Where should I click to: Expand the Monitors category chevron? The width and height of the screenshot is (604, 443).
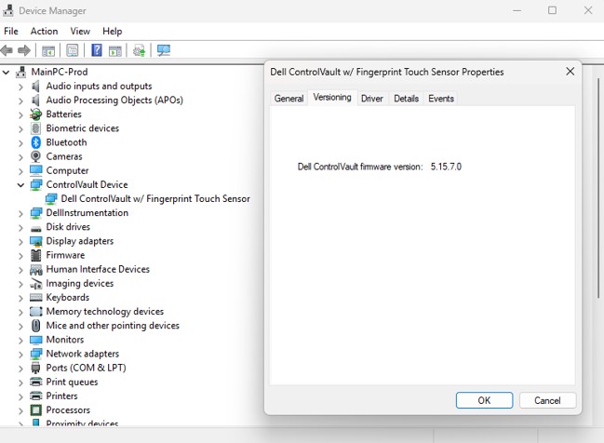point(20,340)
